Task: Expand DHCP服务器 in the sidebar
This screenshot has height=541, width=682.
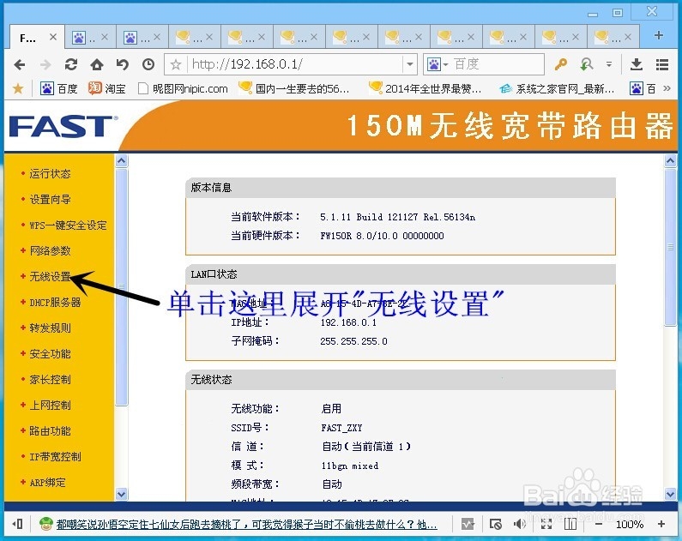Action: pyautogui.click(x=55, y=303)
